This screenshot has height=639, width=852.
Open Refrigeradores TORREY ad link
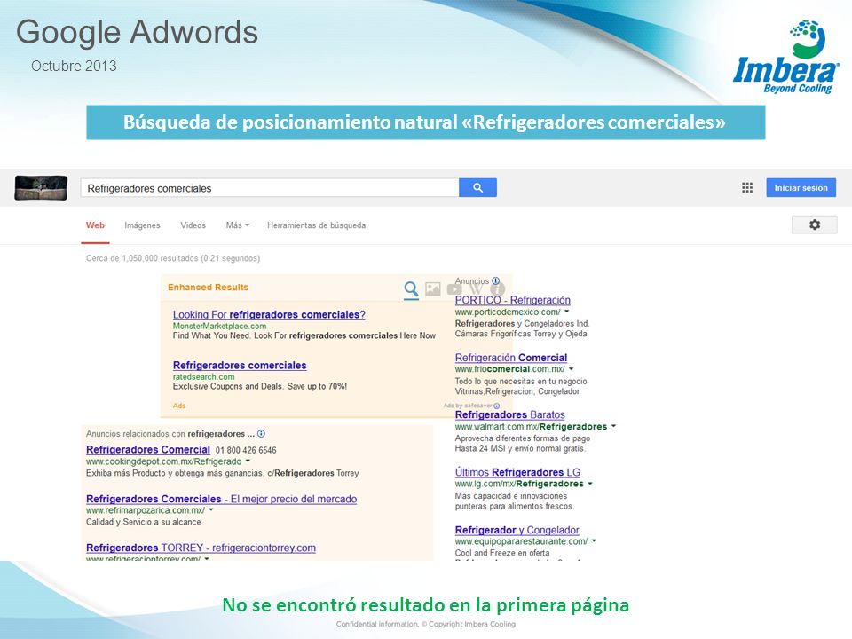pyautogui.click(x=201, y=548)
